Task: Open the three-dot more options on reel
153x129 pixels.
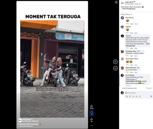Action: click(x=91, y=126)
